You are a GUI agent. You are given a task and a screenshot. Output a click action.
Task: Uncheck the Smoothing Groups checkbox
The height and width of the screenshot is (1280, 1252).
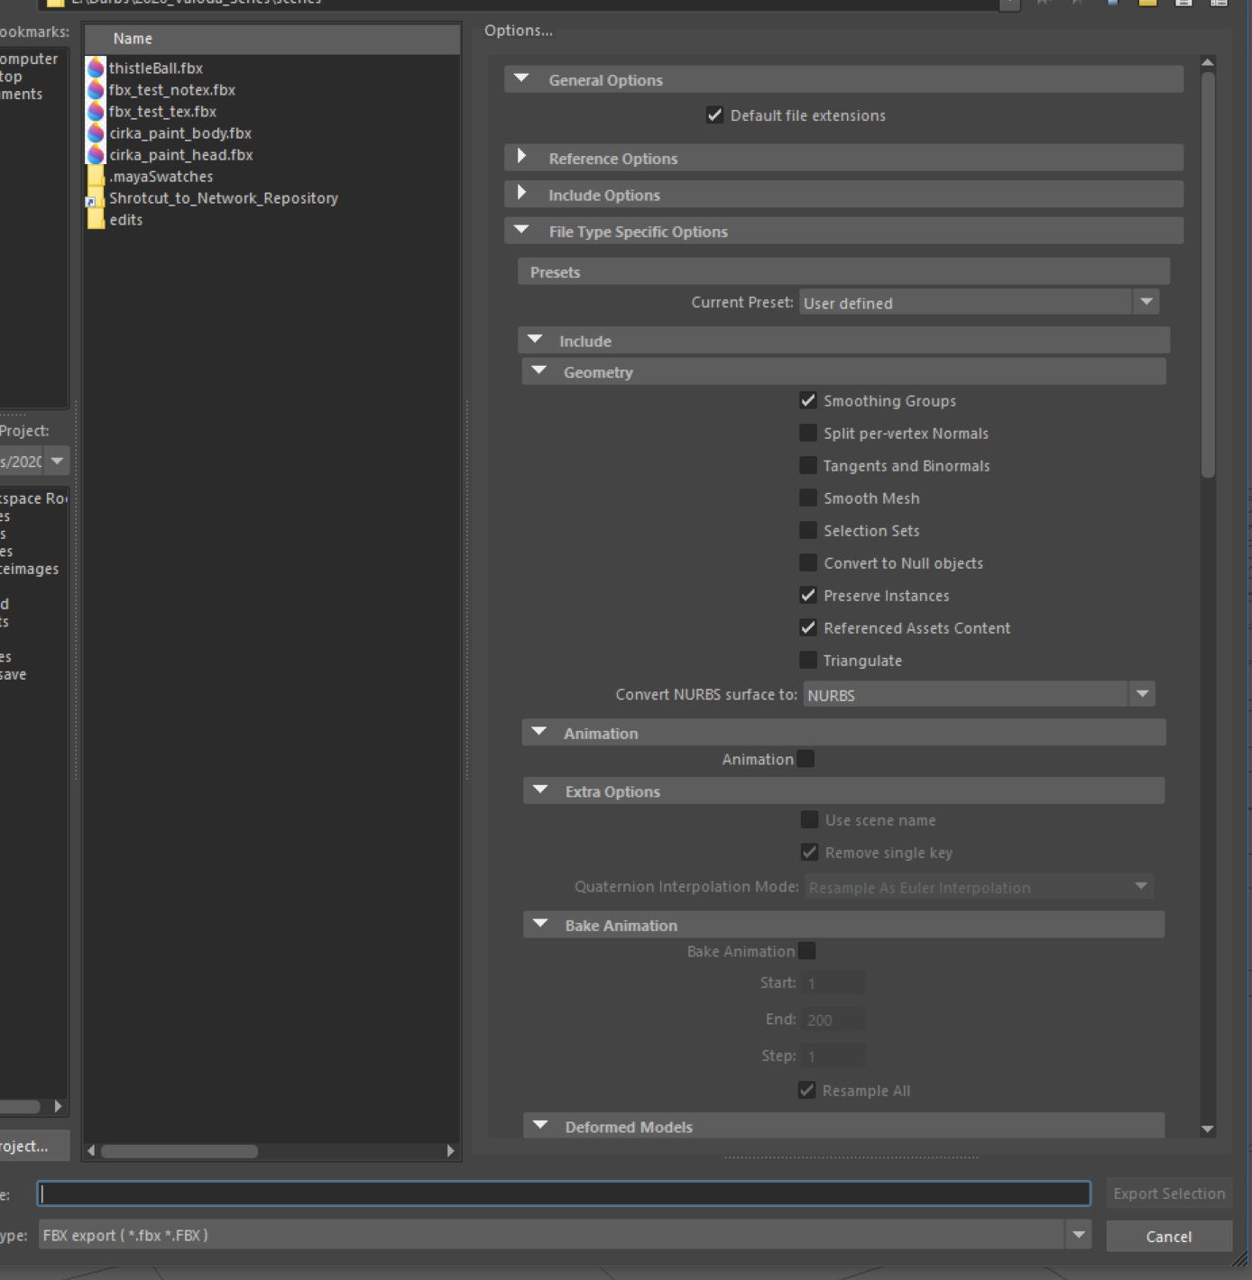[x=808, y=400]
